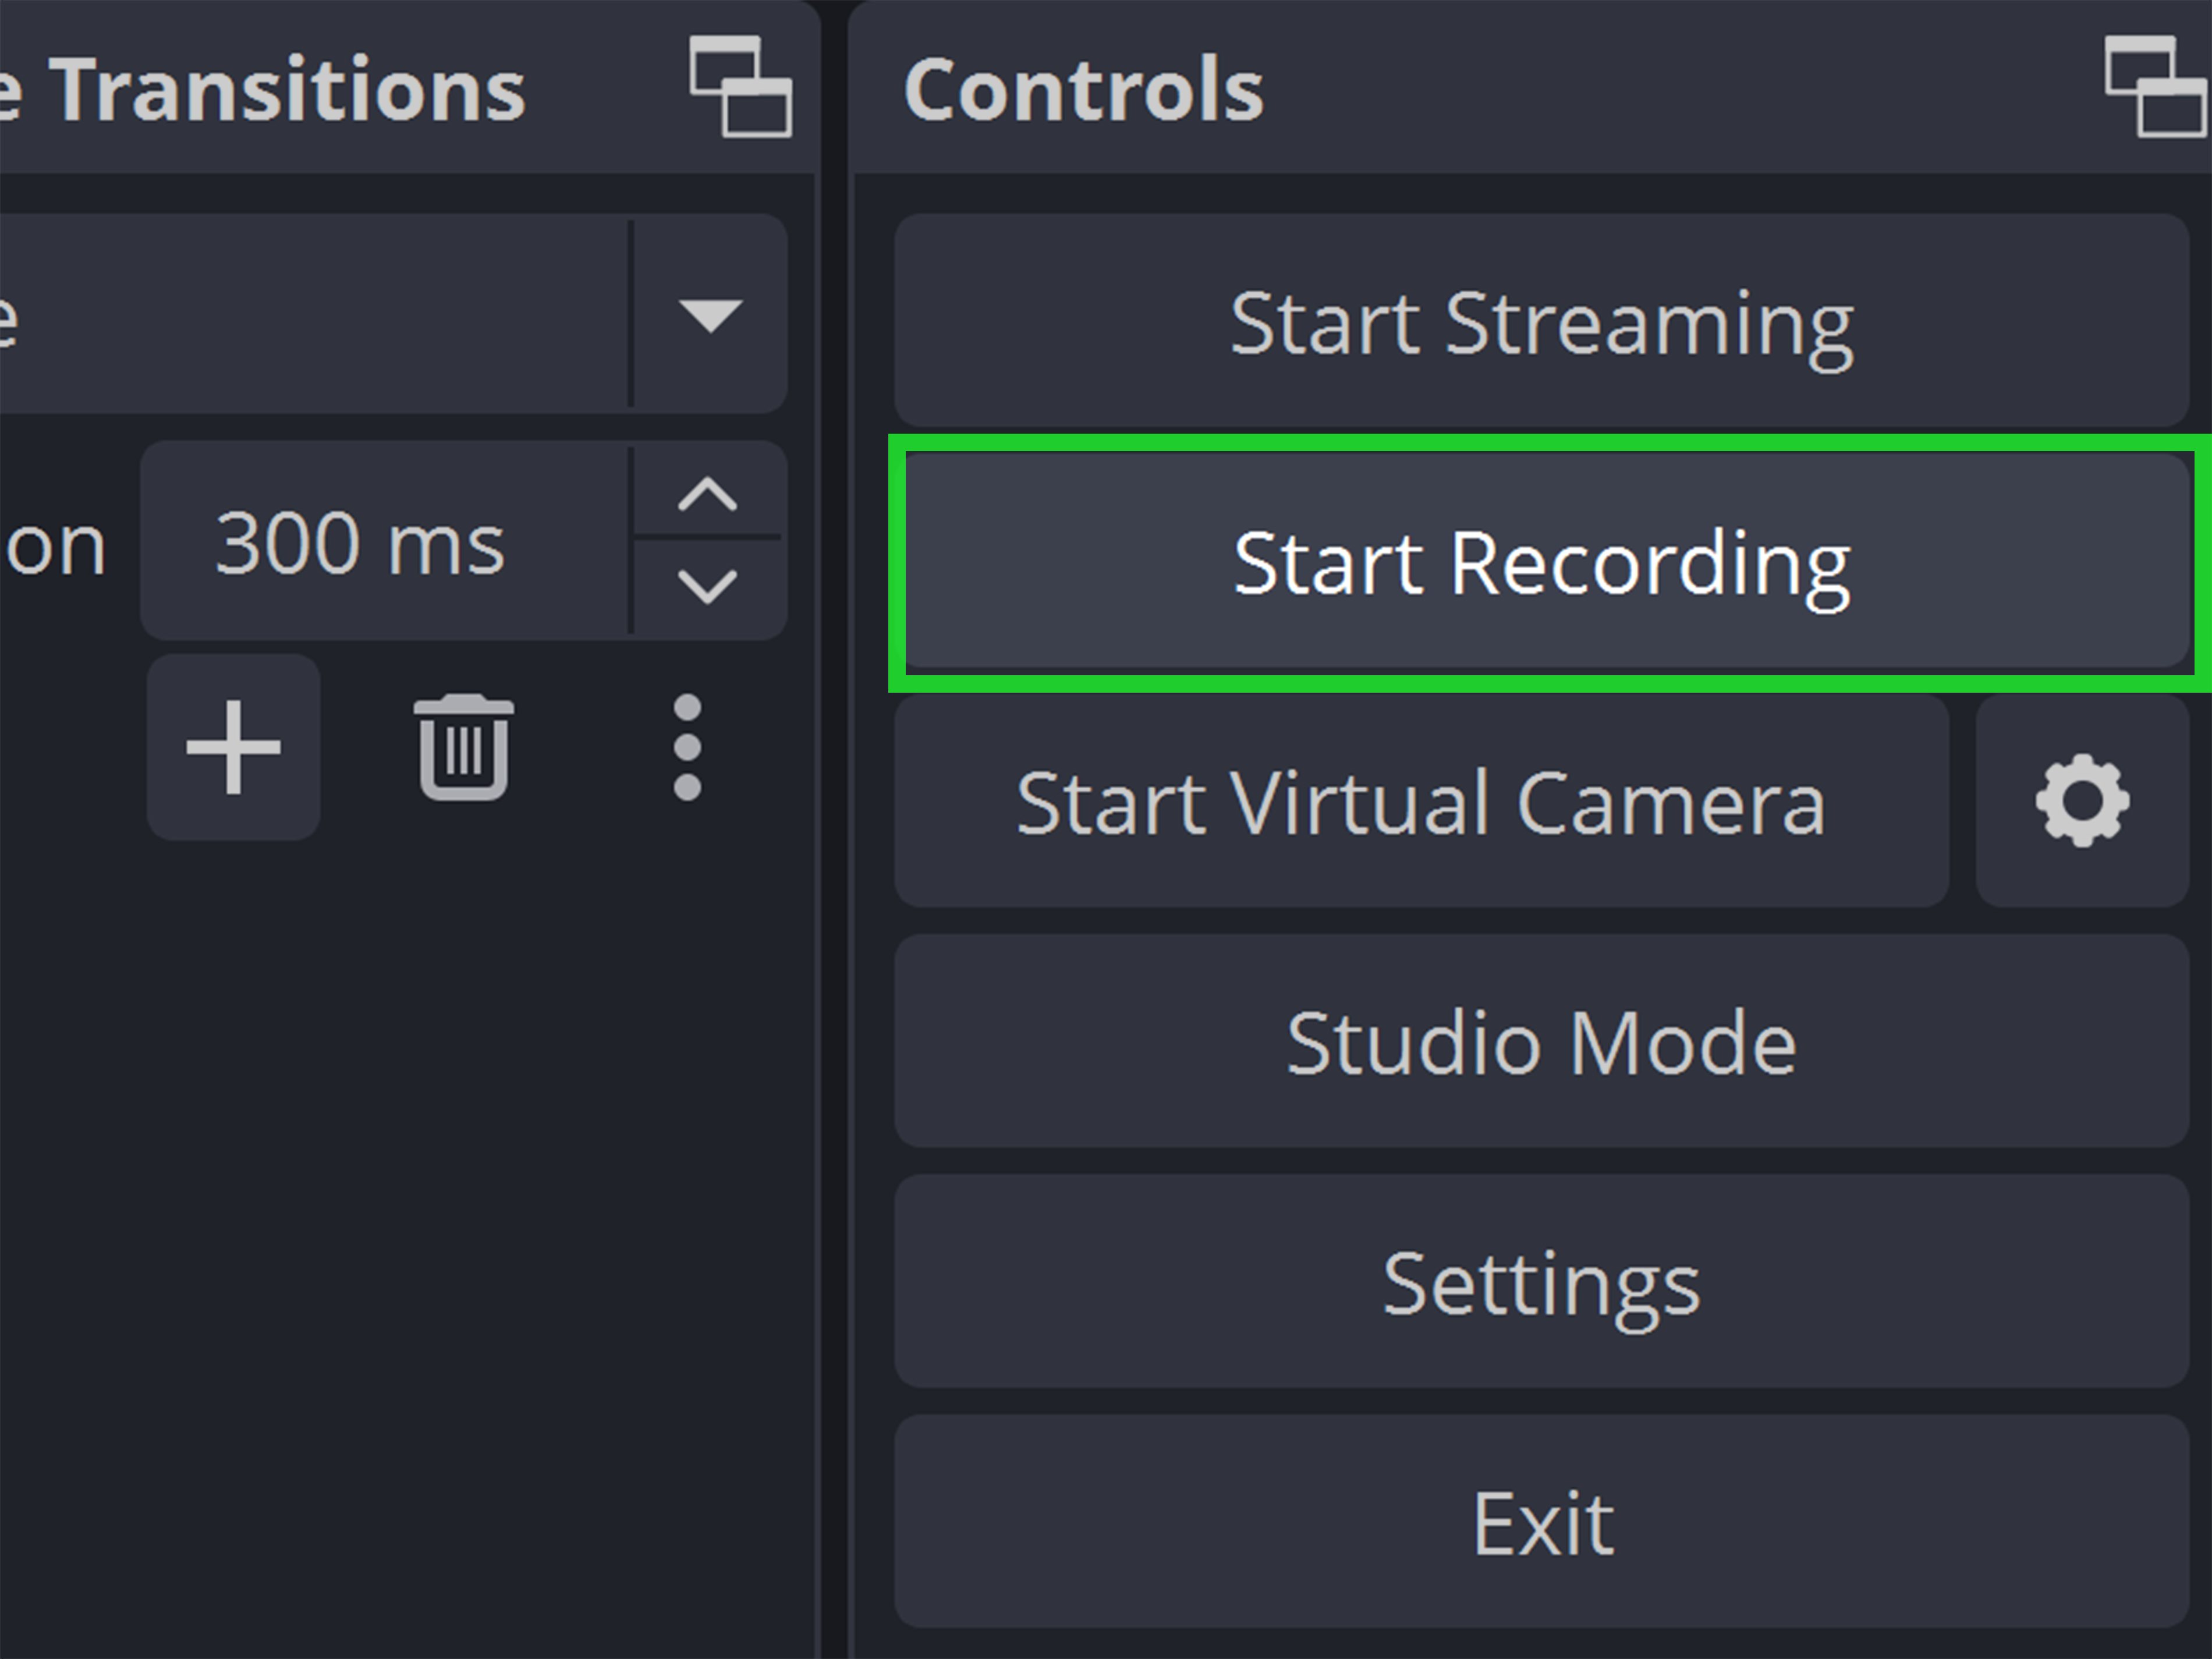Expand the transition selection list

[710, 315]
